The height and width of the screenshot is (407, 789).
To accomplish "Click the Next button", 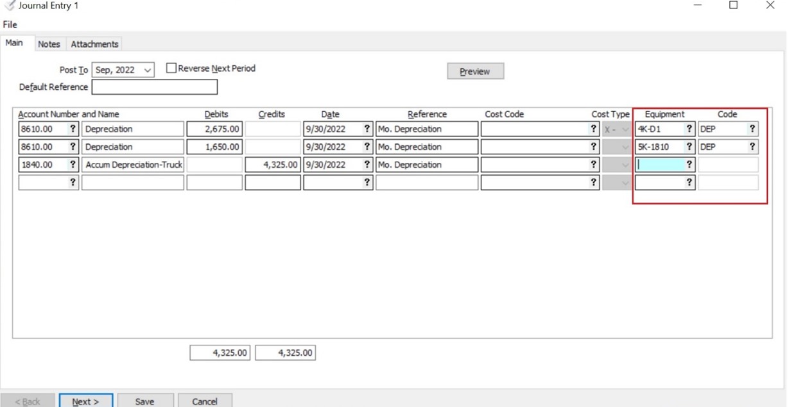I will [x=86, y=401].
